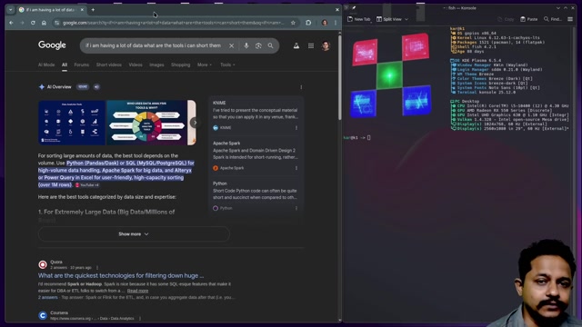The height and width of the screenshot is (327, 582).
Task: Start voice search with microphone
Action: point(246,45)
